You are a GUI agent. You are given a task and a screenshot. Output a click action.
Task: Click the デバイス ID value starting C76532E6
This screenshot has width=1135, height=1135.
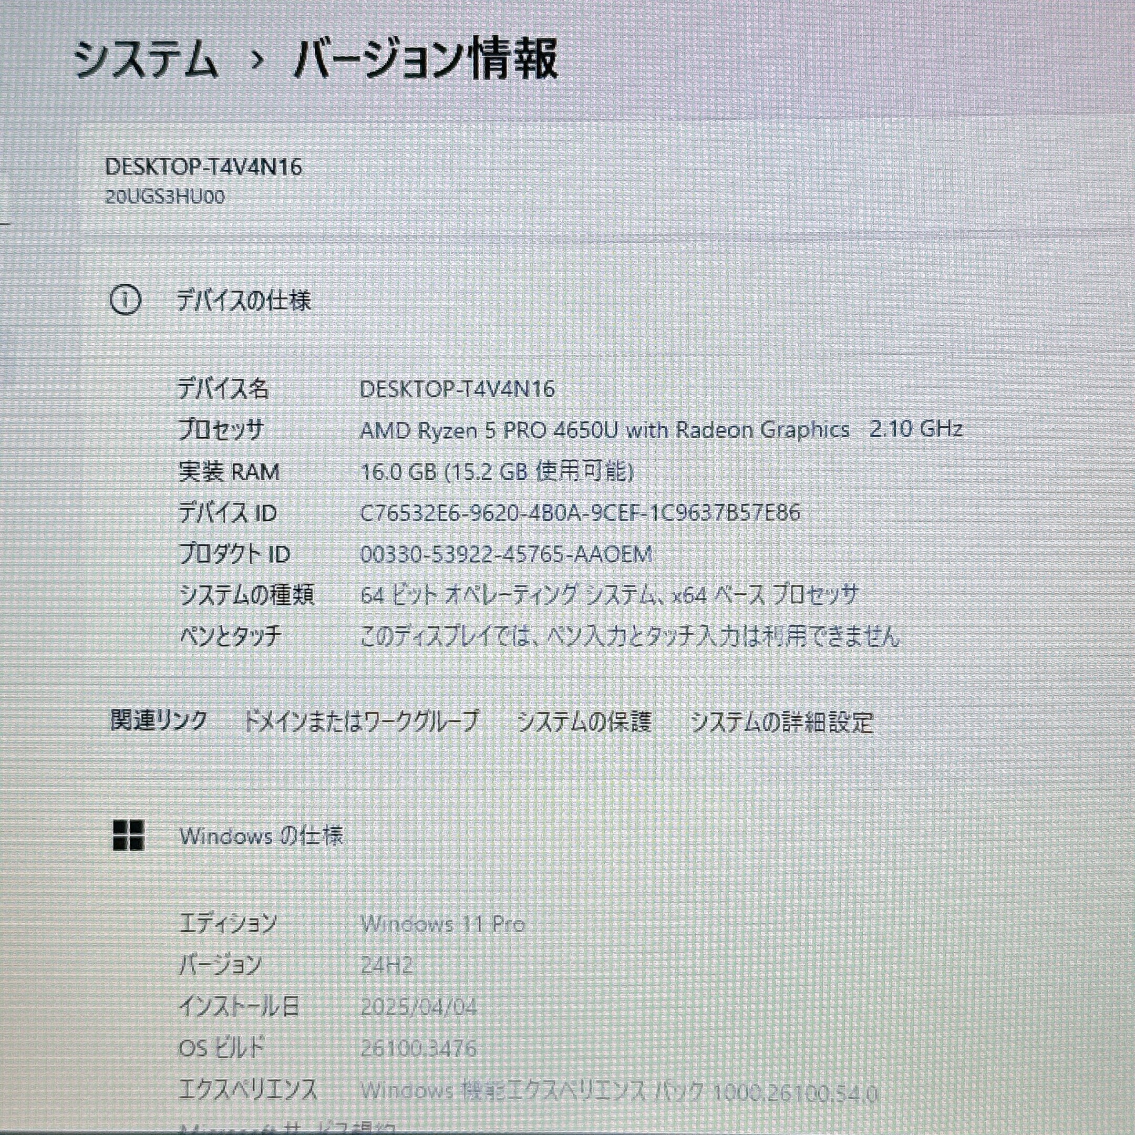[580, 513]
